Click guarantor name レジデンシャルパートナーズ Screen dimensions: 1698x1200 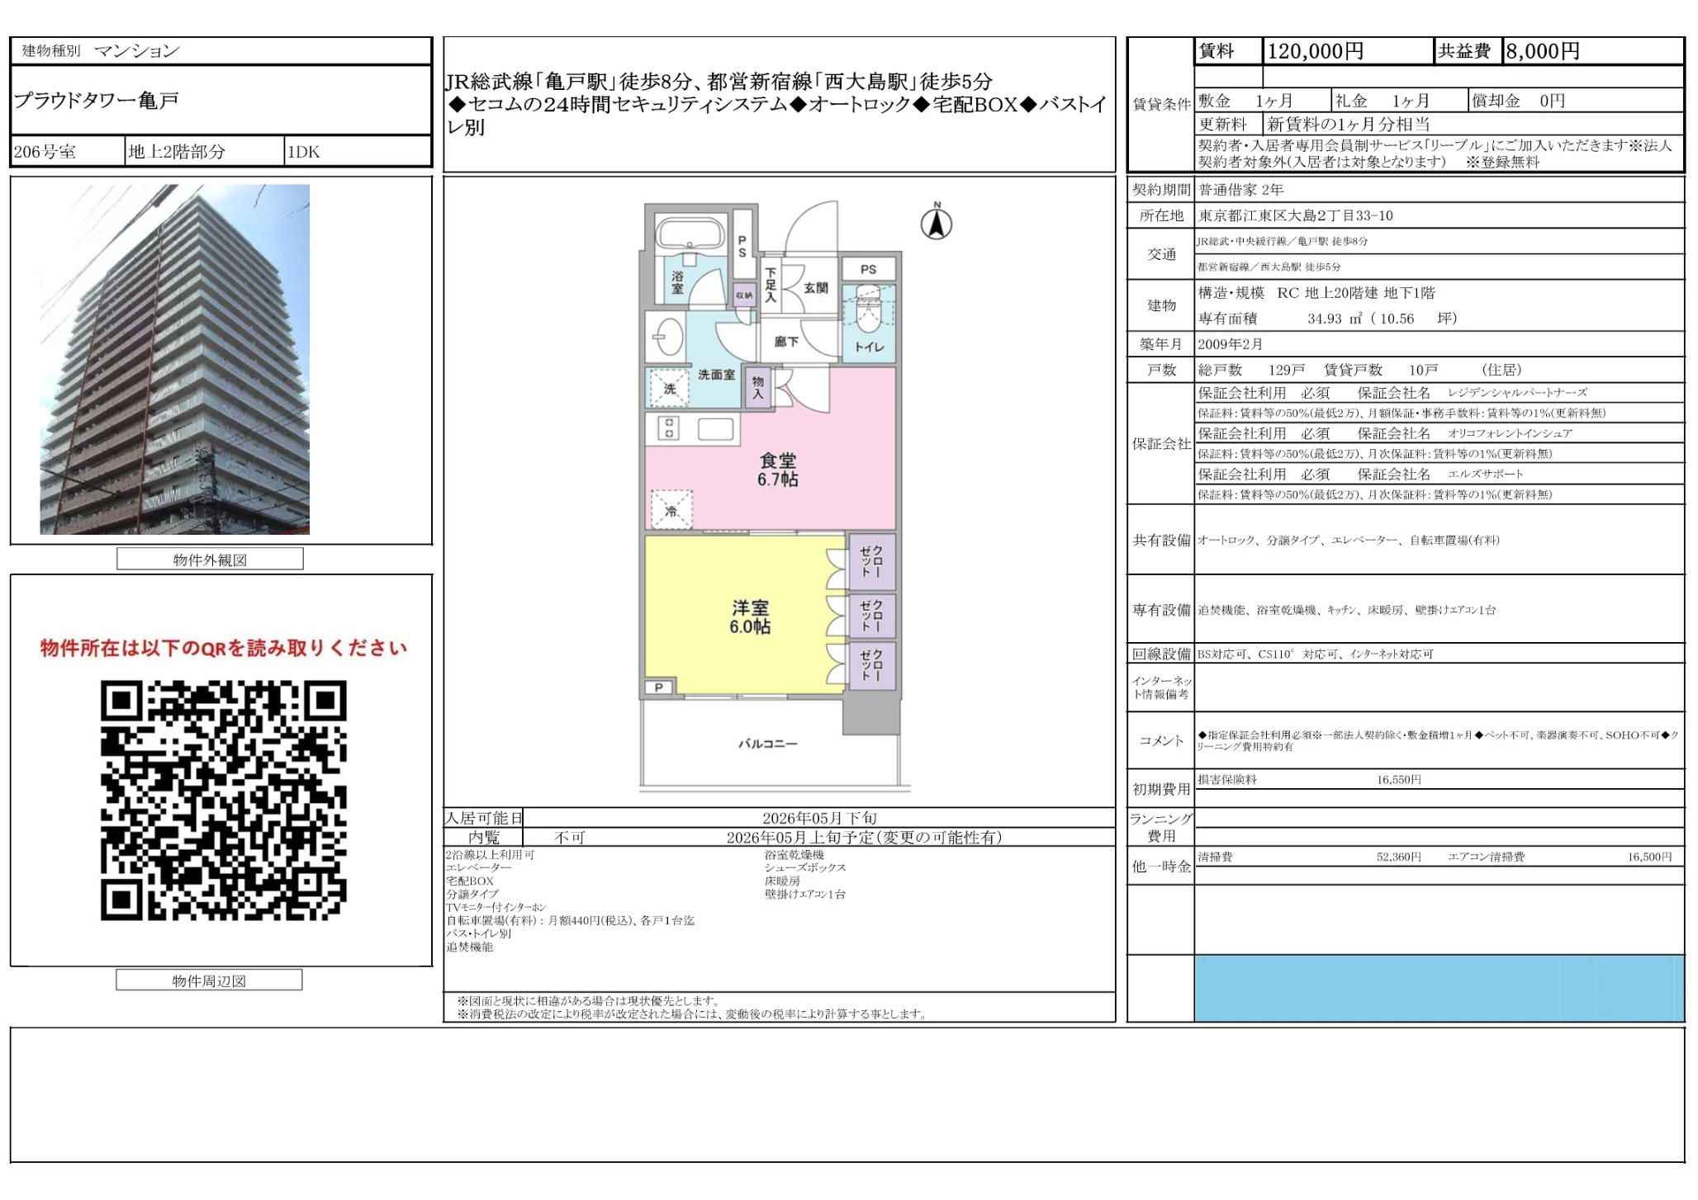click(1517, 393)
